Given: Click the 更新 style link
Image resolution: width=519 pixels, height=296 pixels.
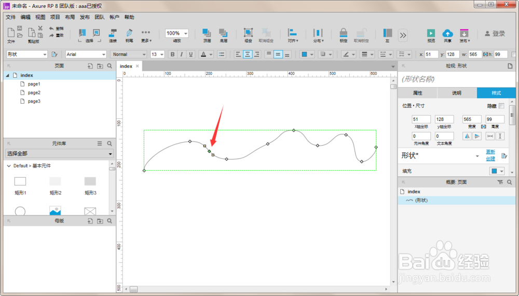Looking at the screenshot, I should 490,152.
